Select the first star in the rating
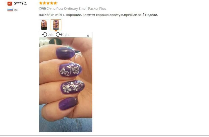Screen dimensions: 209x137 [41, 3]
